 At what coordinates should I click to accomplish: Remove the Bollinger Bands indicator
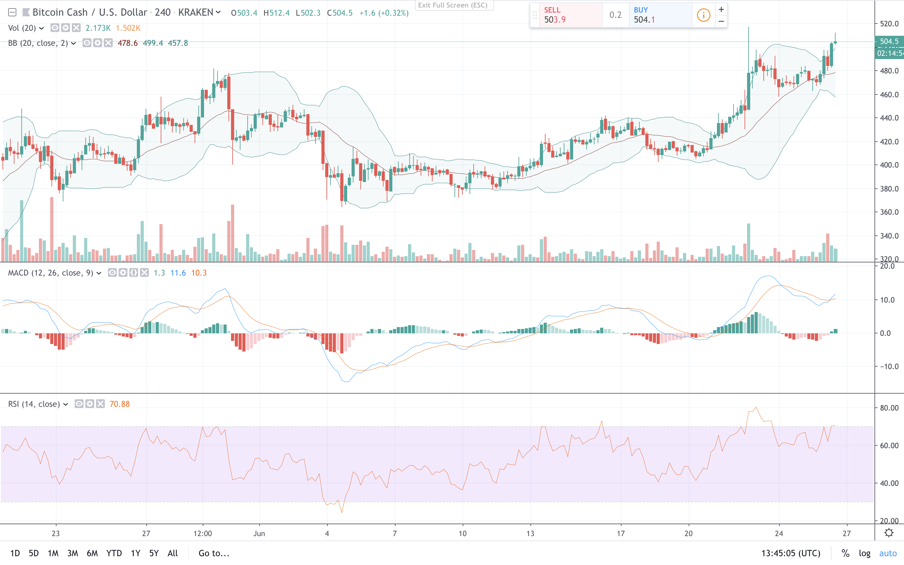(x=108, y=43)
